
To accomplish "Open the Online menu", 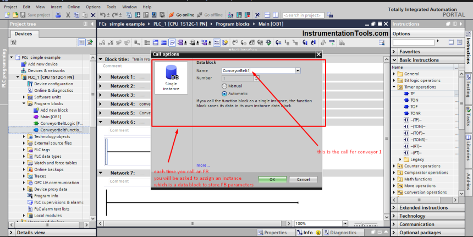I will 73,7.
